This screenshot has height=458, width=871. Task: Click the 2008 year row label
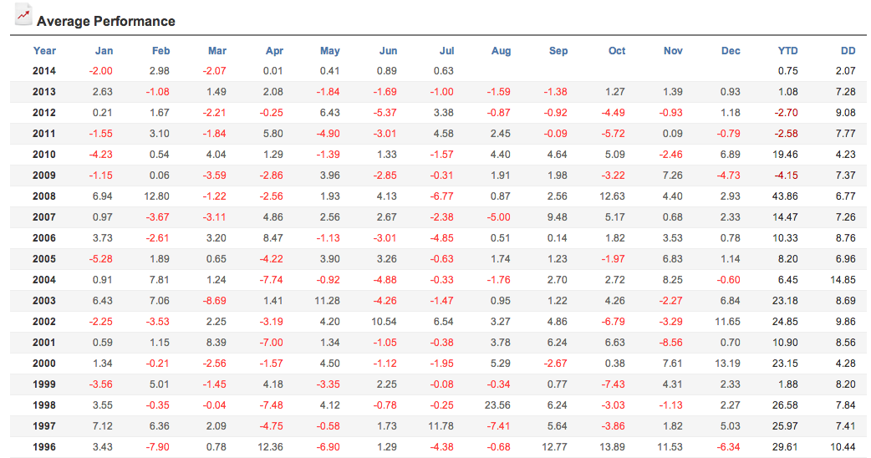tap(43, 196)
